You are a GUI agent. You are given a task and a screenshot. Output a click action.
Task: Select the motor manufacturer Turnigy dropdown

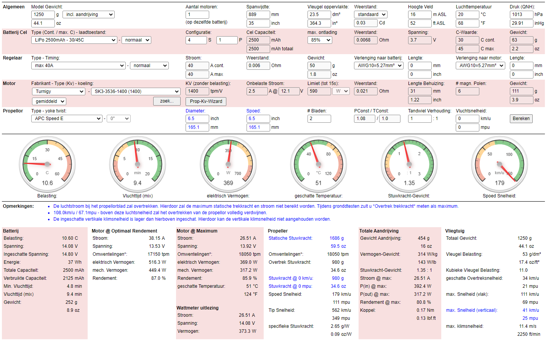(58, 91)
